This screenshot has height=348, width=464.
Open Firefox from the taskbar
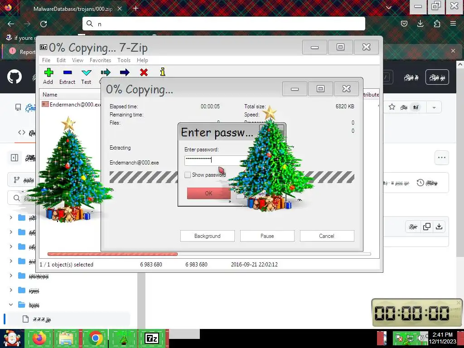tap(39, 338)
